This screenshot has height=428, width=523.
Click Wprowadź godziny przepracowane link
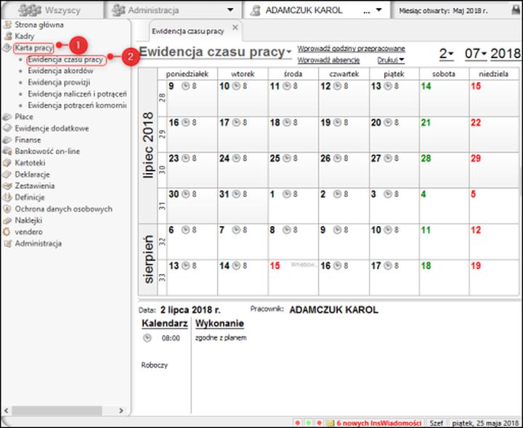click(351, 48)
